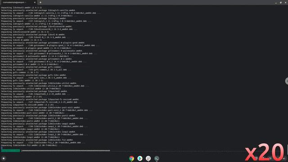This screenshot has width=288, height=162.
Task: Click the Terminal app icon on the shelf
Action: click(x=157, y=158)
